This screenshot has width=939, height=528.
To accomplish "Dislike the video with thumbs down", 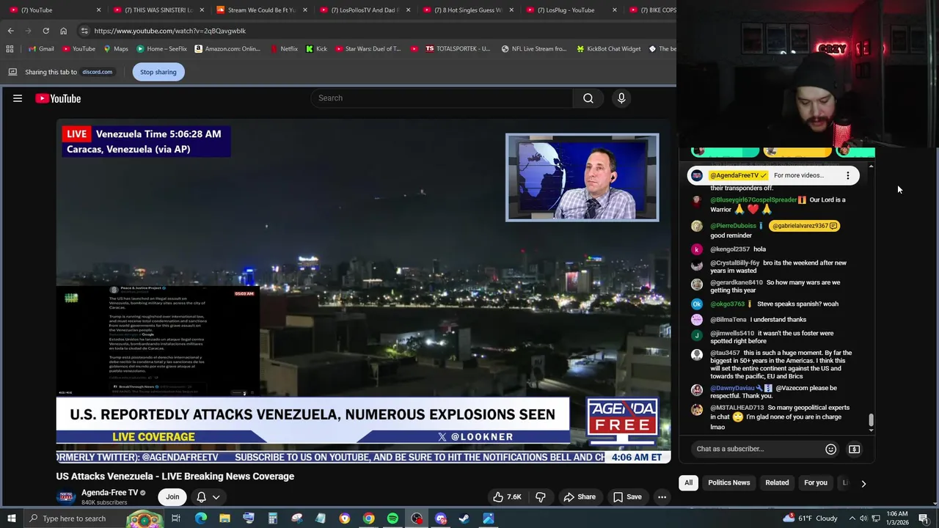I will pos(541,497).
